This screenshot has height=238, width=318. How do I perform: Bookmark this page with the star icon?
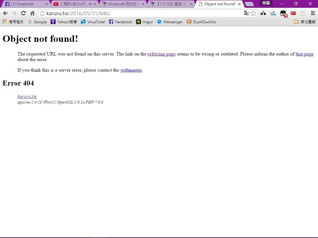click(x=253, y=13)
